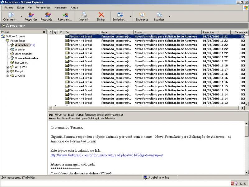This screenshot has height=187, width=249.
Task: Sort messages by Recebido column
Action: pos(216,32)
